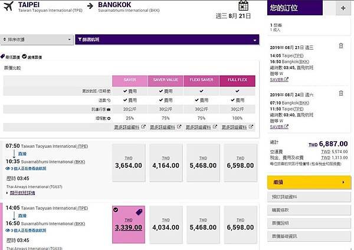The image size is (354, 250).
Task: Open FULL FLEX more details link
Action: tap(237, 127)
